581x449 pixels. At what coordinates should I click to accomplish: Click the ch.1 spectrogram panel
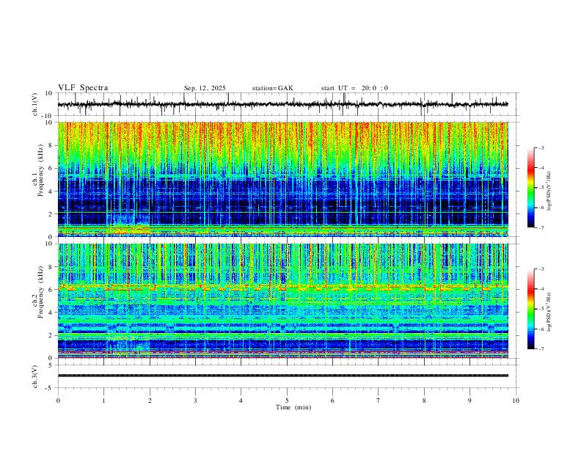[x=283, y=179]
